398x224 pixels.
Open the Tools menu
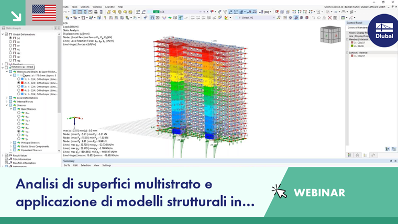pyautogui.click(x=74, y=7)
